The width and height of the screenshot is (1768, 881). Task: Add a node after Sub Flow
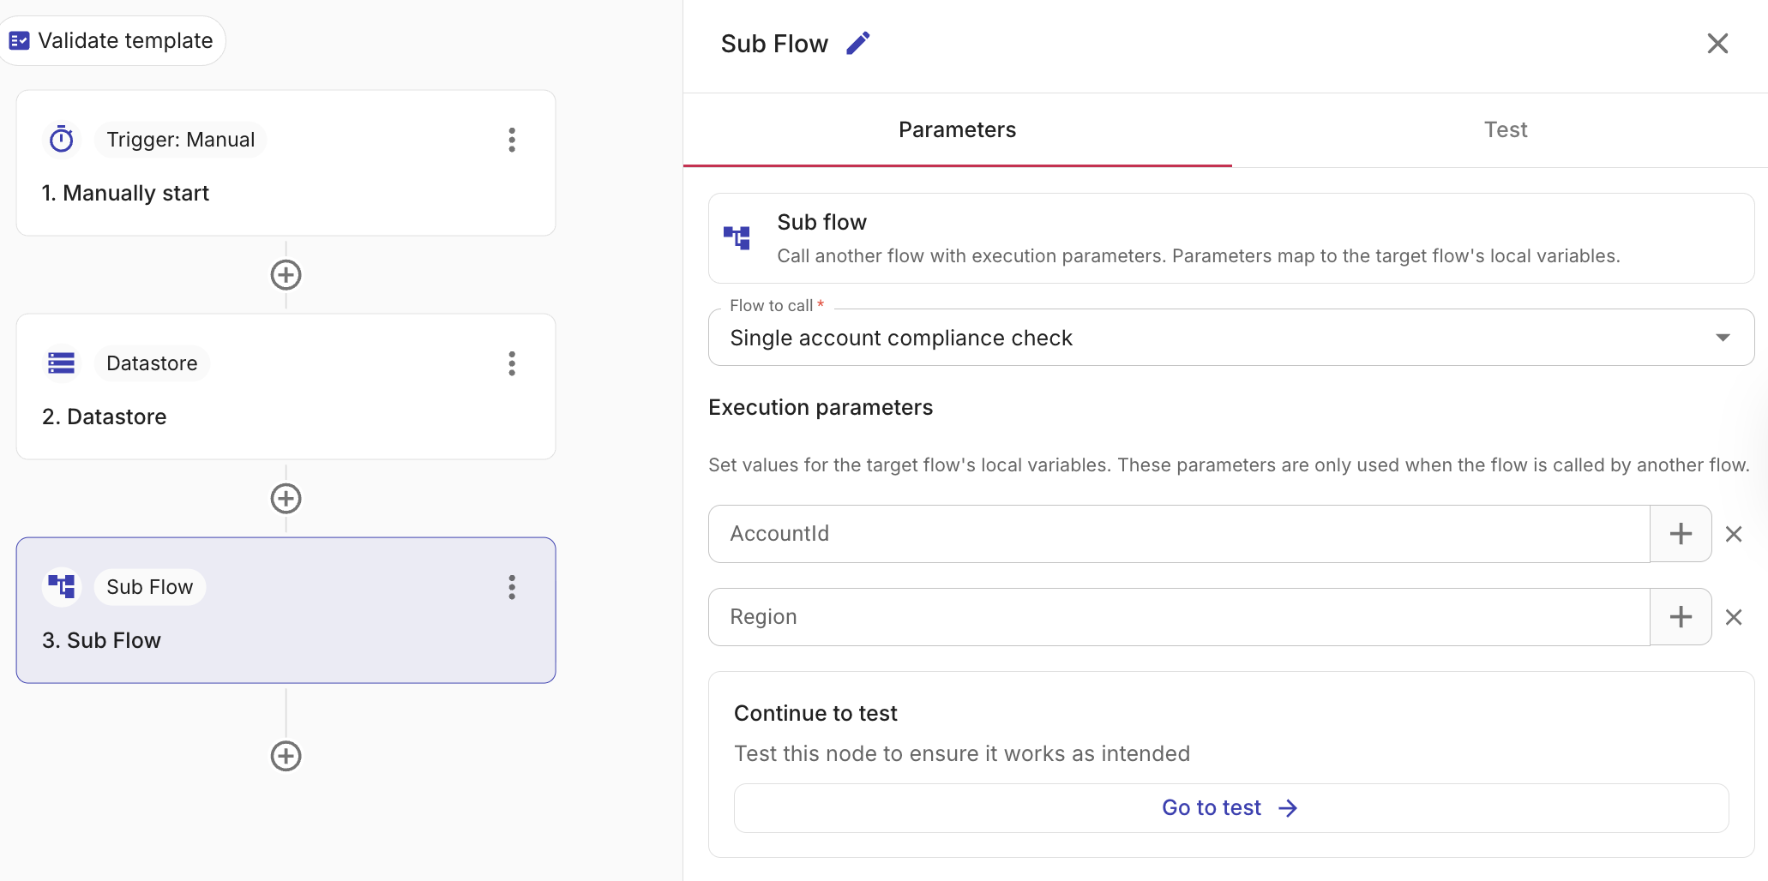[286, 756]
